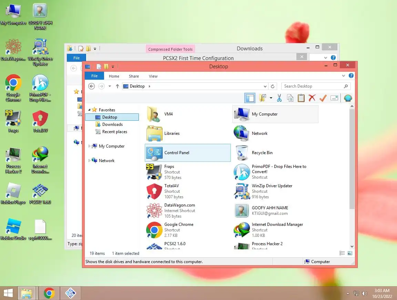
Task: Select PrimoPDF shortcut in file list
Action: coord(275,172)
